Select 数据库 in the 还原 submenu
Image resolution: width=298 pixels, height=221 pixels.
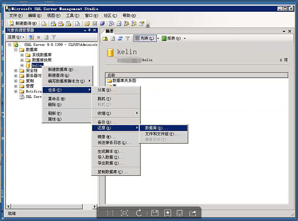(156, 128)
